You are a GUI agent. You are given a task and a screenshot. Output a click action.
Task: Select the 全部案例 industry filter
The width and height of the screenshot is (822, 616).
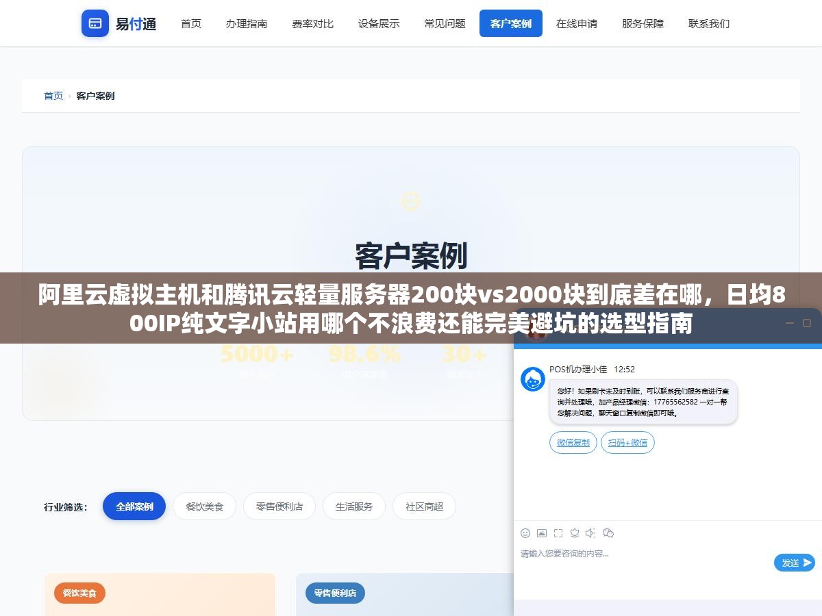(134, 506)
